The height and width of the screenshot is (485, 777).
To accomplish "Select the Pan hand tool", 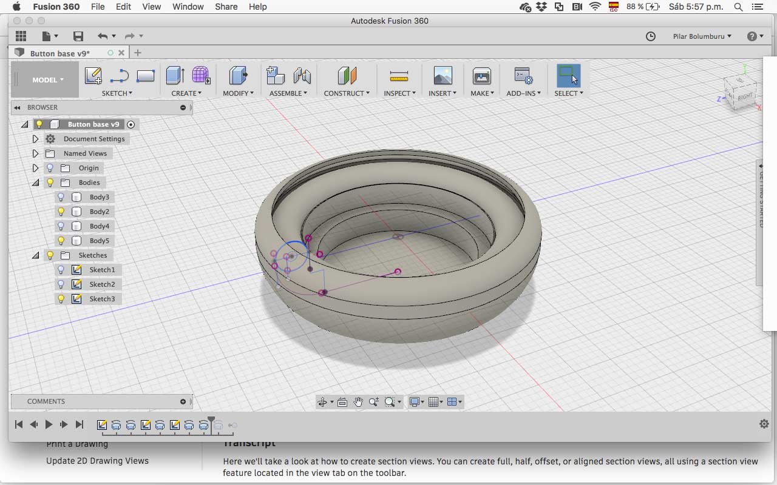I will tap(358, 402).
